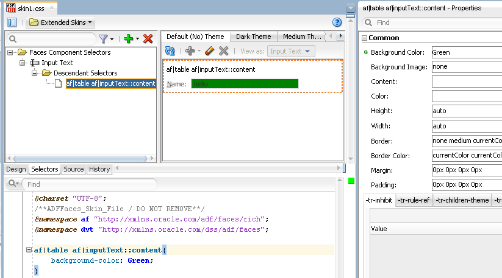Collapse the Input Text tree node
Screen dimensions: 502x278
coord(22,63)
